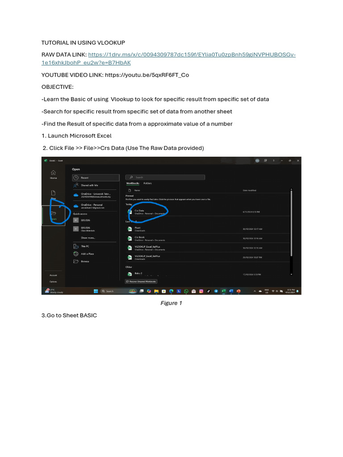Click Options in Excel sidebar
This screenshot has height=457, width=343.
coord(54,282)
